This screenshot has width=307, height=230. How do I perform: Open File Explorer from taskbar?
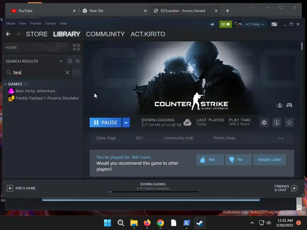pos(134,223)
